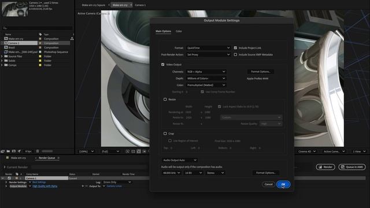
Task: Click the search icon in the Project panel
Action: [5, 28]
